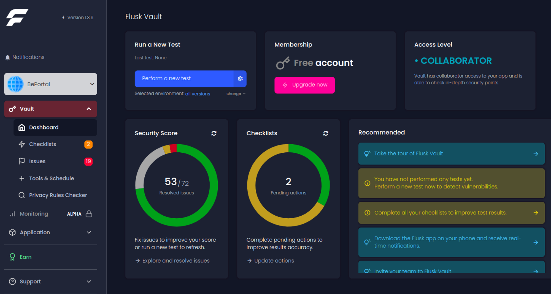Expand the Support sidebar section
The height and width of the screenshot is (294, 551).
(x=89, y=281)
